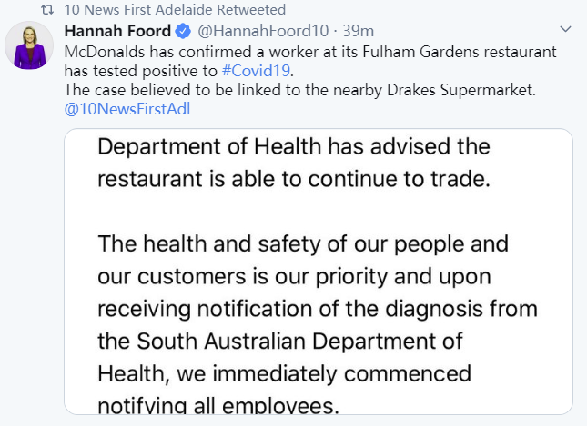Open the attached statement image

(319, 272)
